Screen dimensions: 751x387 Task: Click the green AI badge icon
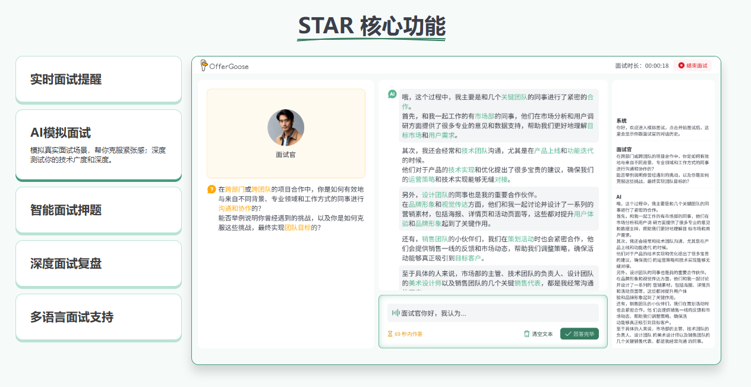392,94
